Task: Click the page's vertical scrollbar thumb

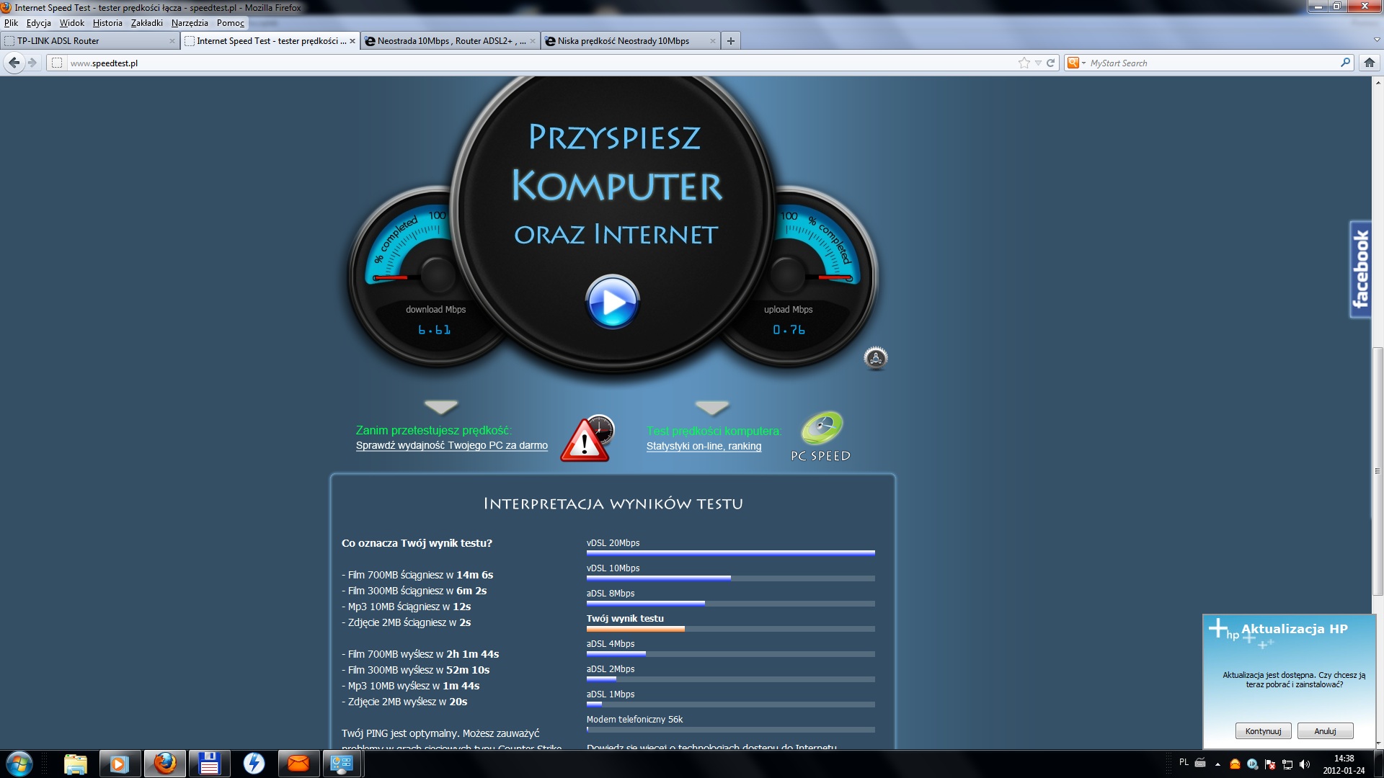Action: tap(1378, 471)
